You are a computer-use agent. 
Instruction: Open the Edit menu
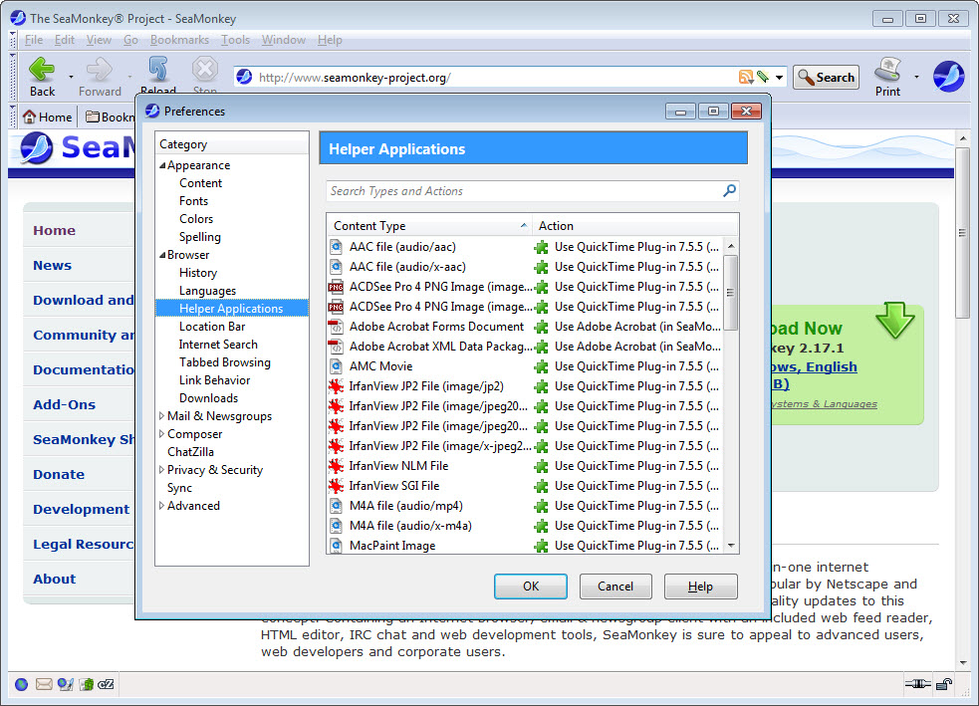[x=65, y=40]
